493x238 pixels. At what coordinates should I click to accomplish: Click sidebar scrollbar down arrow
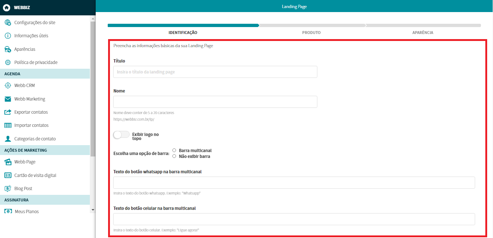(x=93, y=210)
